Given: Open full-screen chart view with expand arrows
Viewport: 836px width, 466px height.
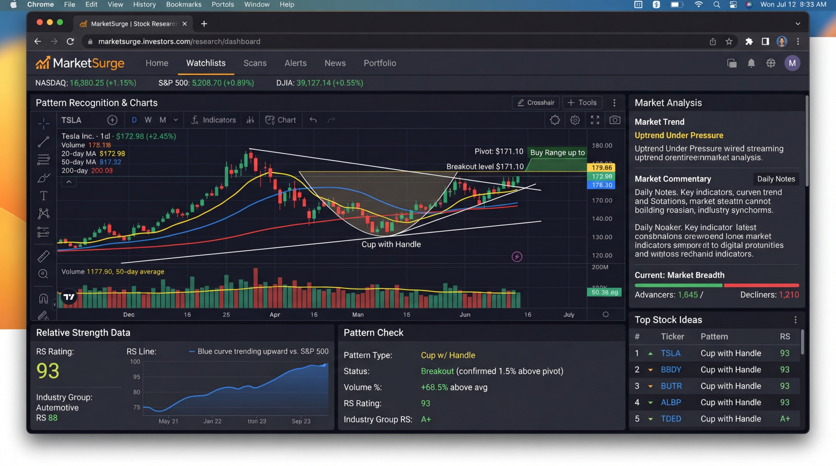Looking at the screenshot, I should [x=595, y=120].
